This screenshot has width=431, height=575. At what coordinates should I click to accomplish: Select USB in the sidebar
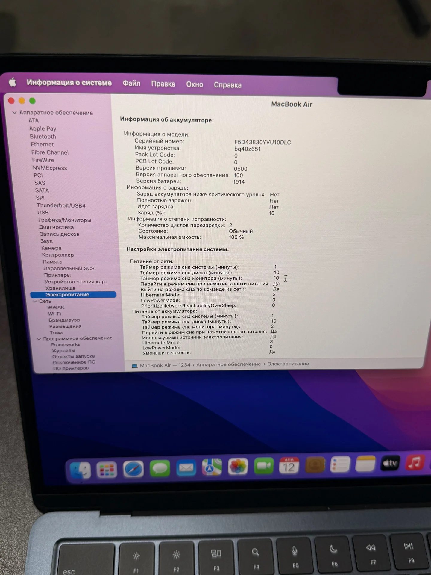coord(43,213)
